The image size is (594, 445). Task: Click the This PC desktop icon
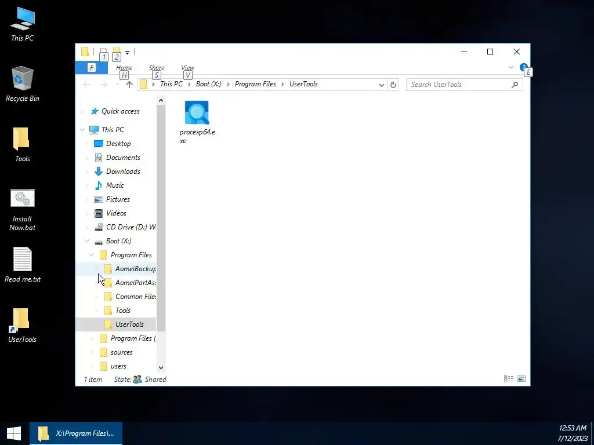23,24
